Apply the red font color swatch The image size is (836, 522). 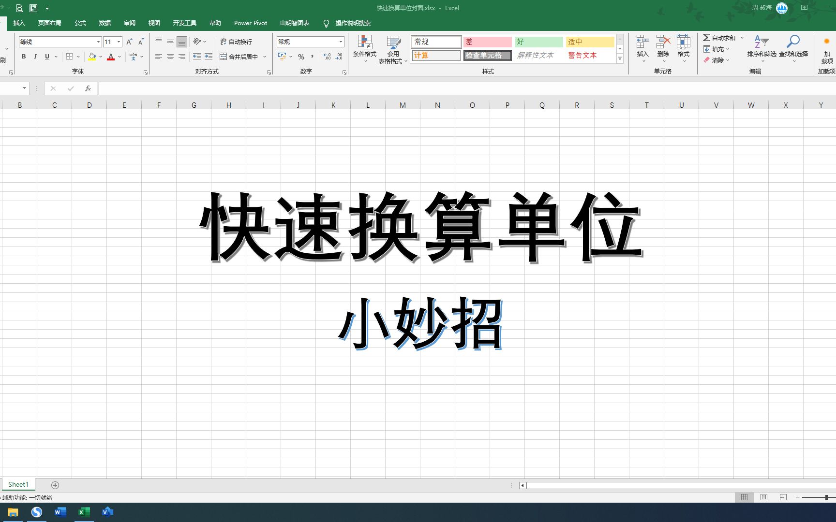(x=111, y=57)
